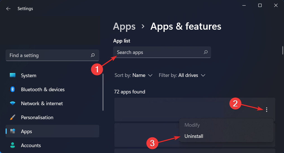Click the Network & internet wifi icon
284x153 pixels.
point(13,103)
